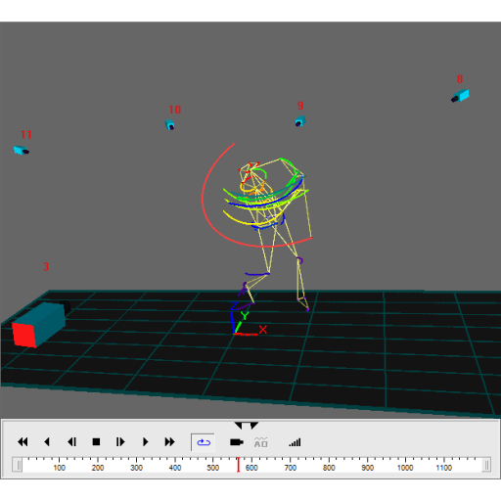
Task: Fast forward to the end
Action: point(169,442)
